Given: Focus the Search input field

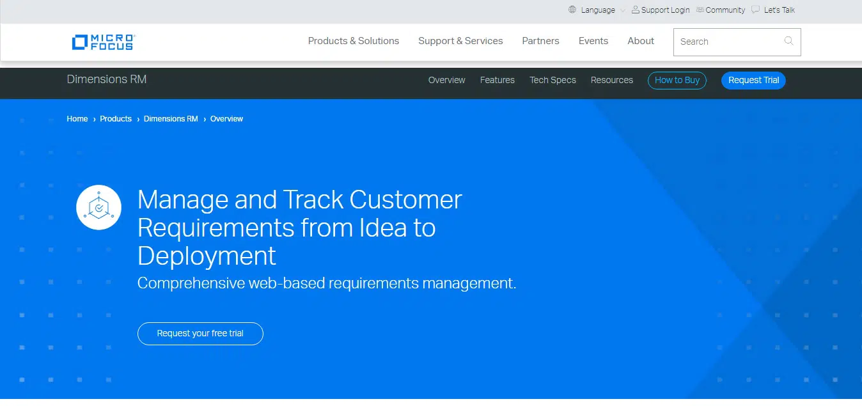Looking at the screenshot, I should 728,42.
